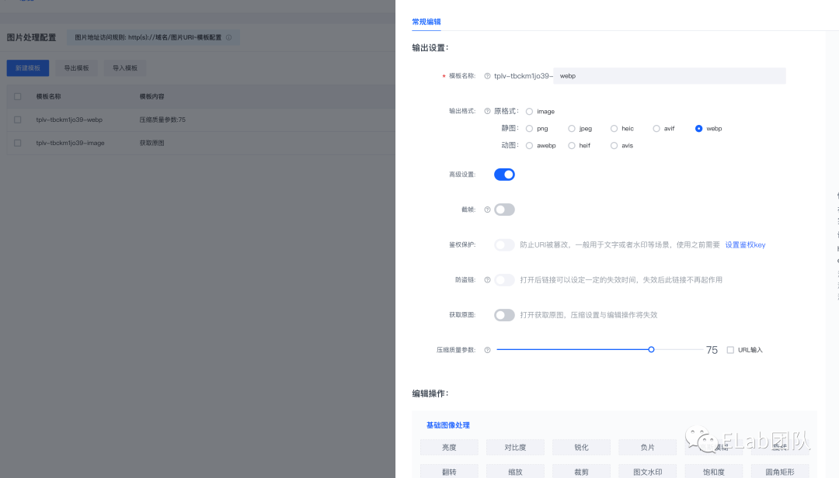The width and height of the screenshot is (839, 478).
Task: Open the 设置鉴权key link
Action: (x=745, y=245)
